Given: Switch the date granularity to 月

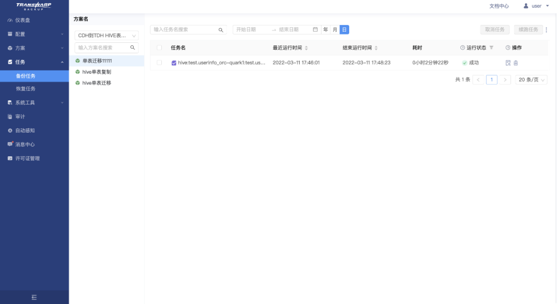Looking at the screenshot, I should click(335, 29).
